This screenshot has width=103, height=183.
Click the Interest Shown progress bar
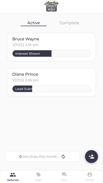51,54
